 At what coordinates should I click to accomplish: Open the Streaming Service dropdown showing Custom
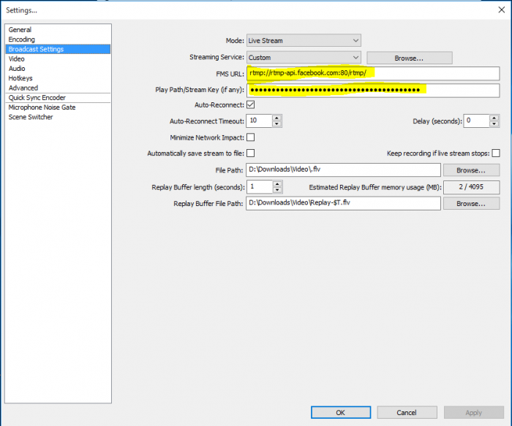coord(304,58)
